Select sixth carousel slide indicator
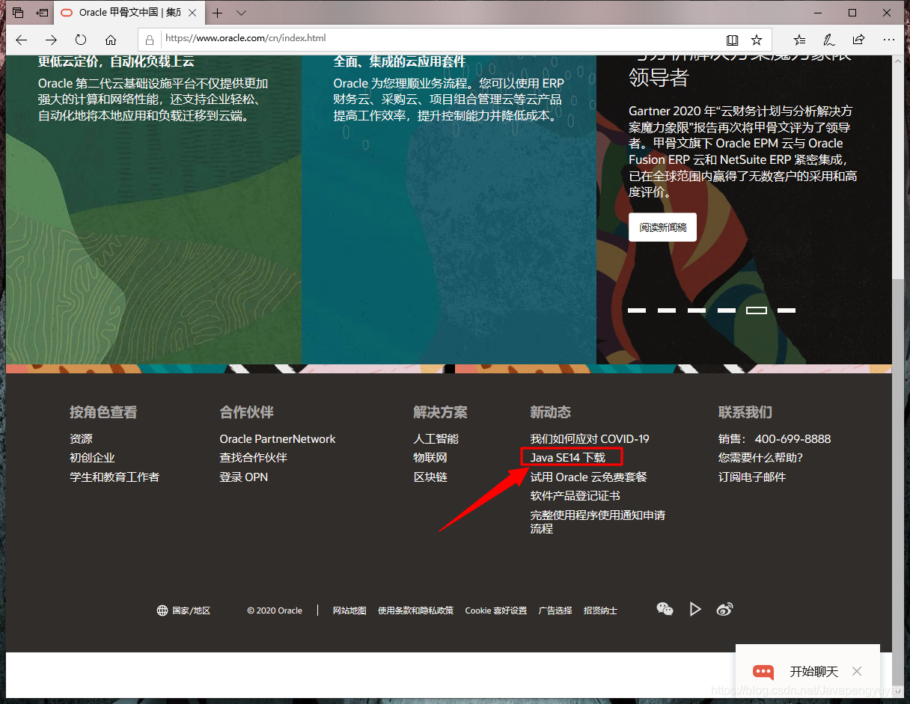 [x=787, y=310]
